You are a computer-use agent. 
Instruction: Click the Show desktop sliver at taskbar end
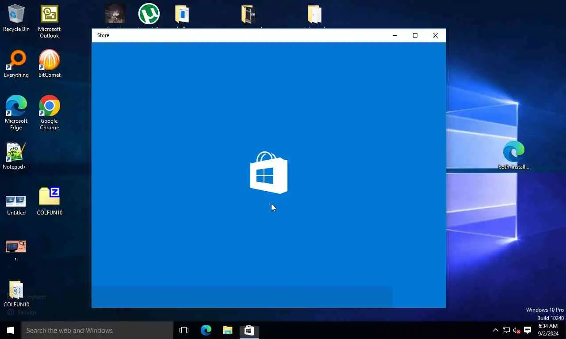565,330
